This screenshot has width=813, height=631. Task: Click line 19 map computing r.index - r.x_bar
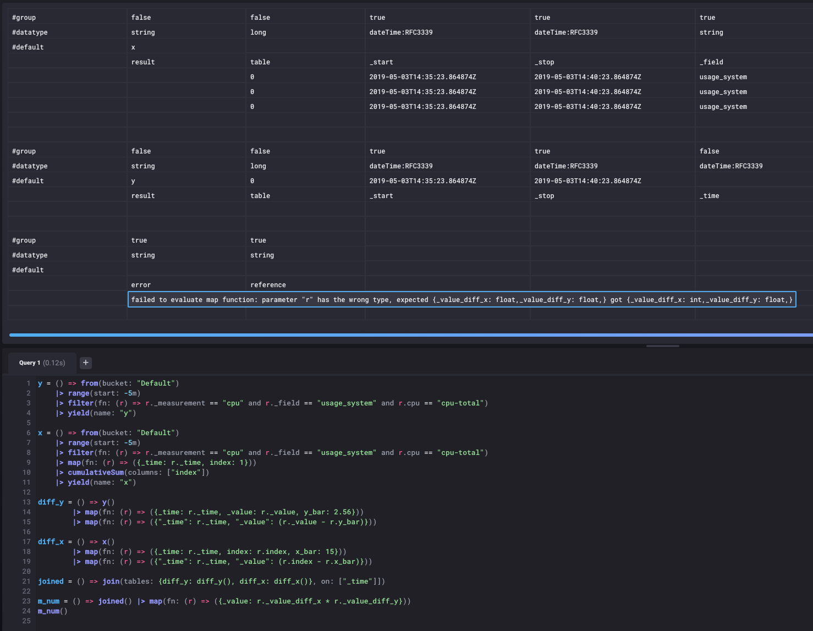point(222,562)
